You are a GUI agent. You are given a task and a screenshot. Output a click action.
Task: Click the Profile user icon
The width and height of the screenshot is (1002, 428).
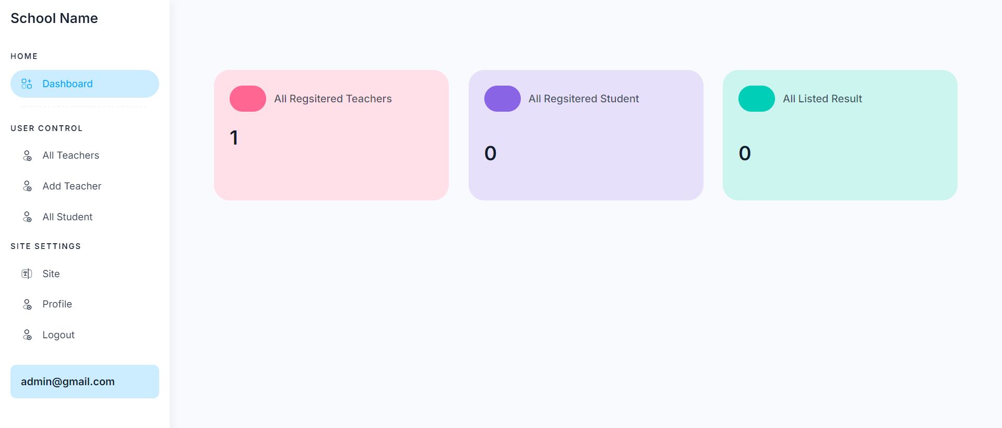[x=27, y=304]
